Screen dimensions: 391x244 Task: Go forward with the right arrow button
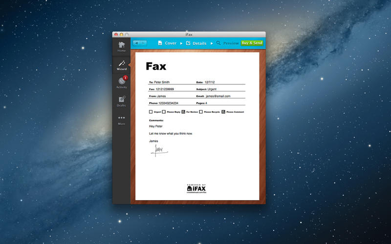click(143, 43)
